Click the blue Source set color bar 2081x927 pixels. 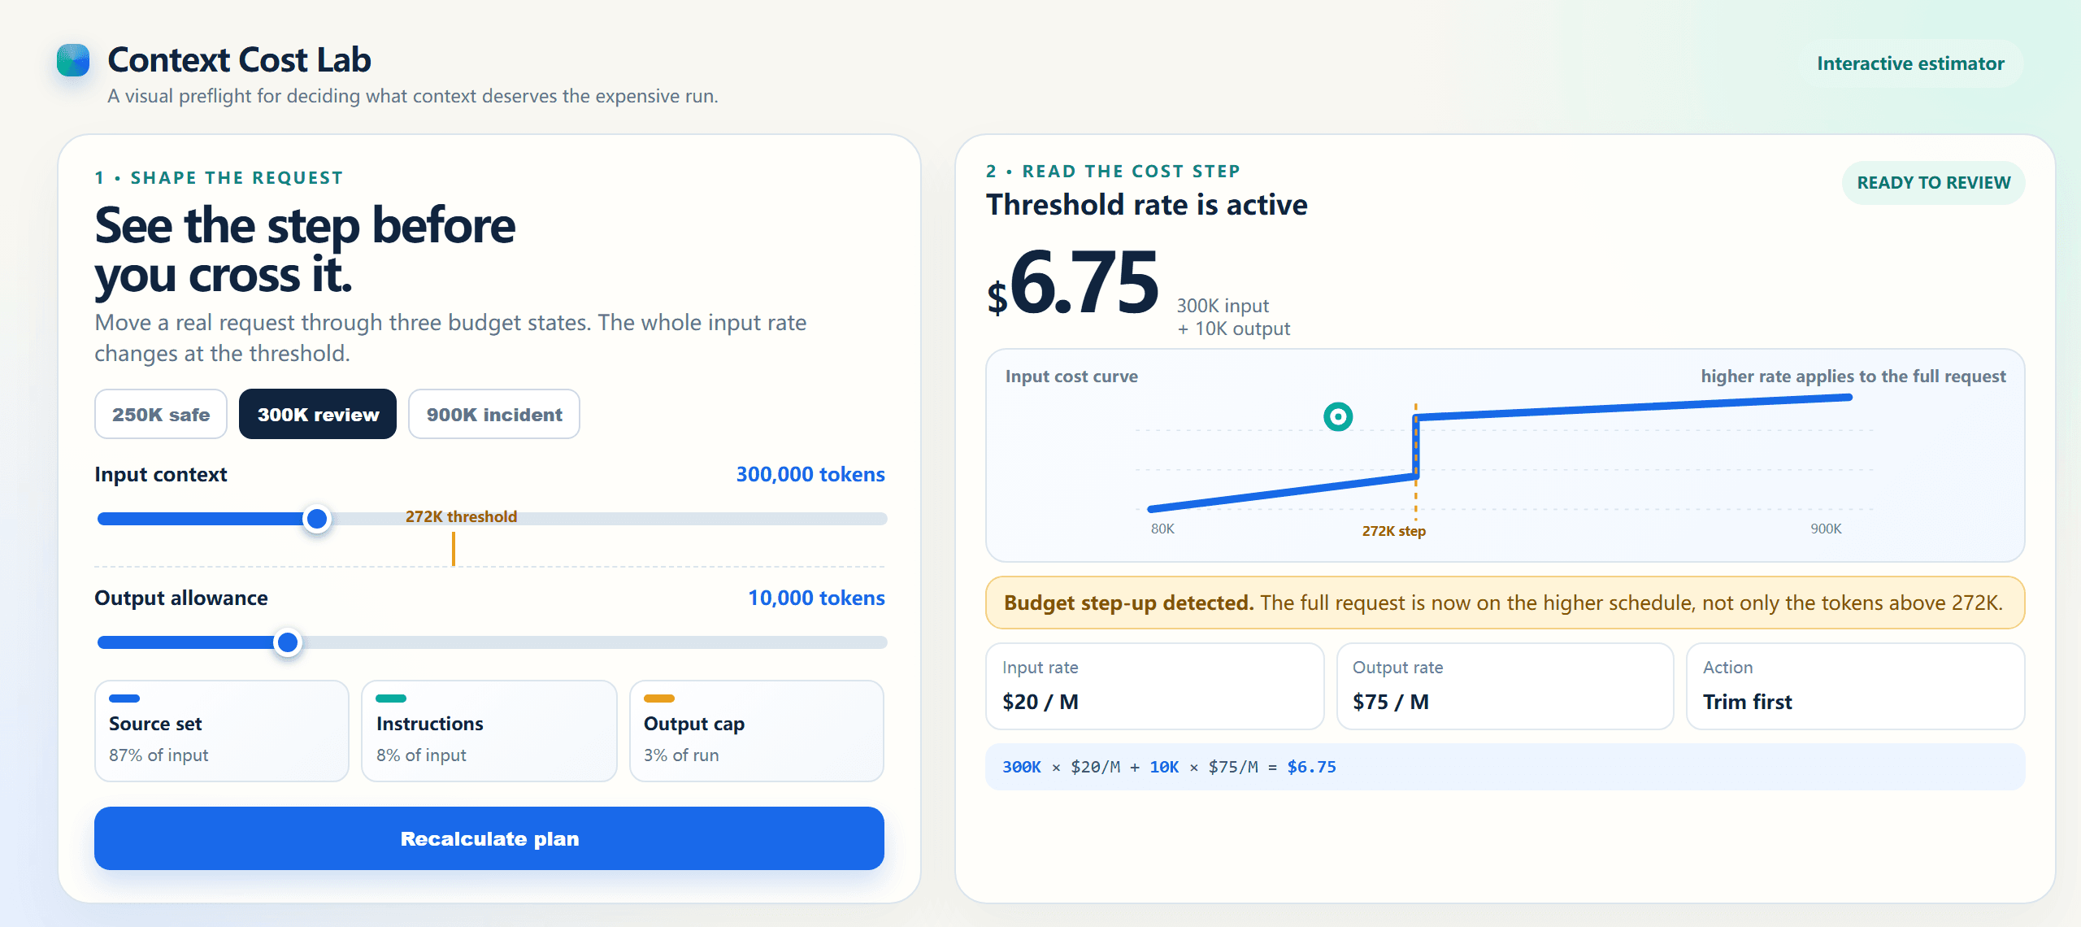tap(124, 699)
